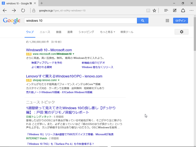
Task: Click the Refresh page icon
Action: point(23,10)
